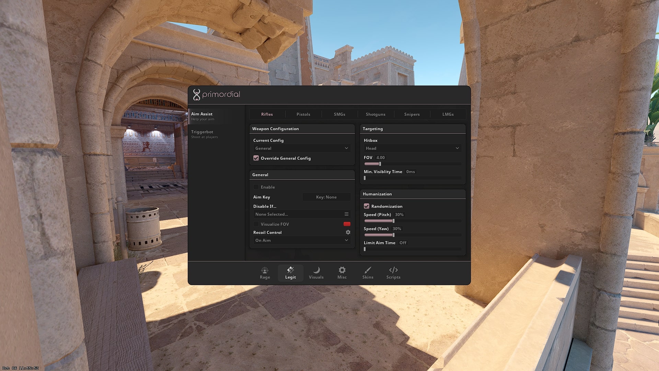The height and width of the screenshot is (371, 659).
Task: Expand the Hitbox dropdown showing Head
Action: pos(412,148)
